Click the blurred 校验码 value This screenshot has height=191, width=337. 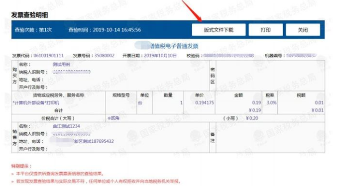click(228, 56)
